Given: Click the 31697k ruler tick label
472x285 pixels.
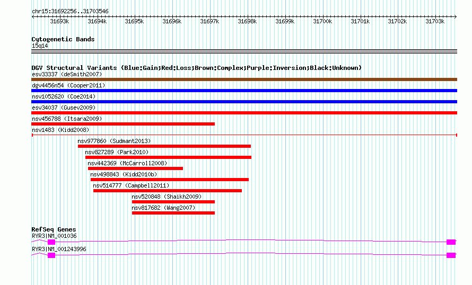Looking at the screenshot, I should coord(209,21).
